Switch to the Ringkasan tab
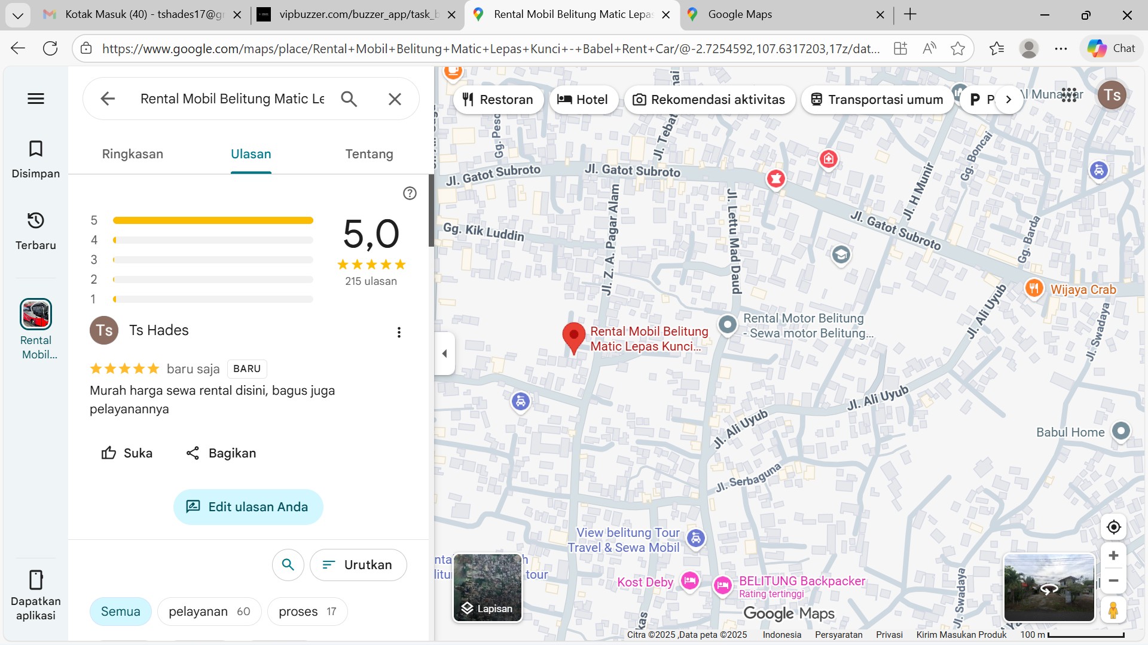1148x645 pixels. tap(132, 154)
